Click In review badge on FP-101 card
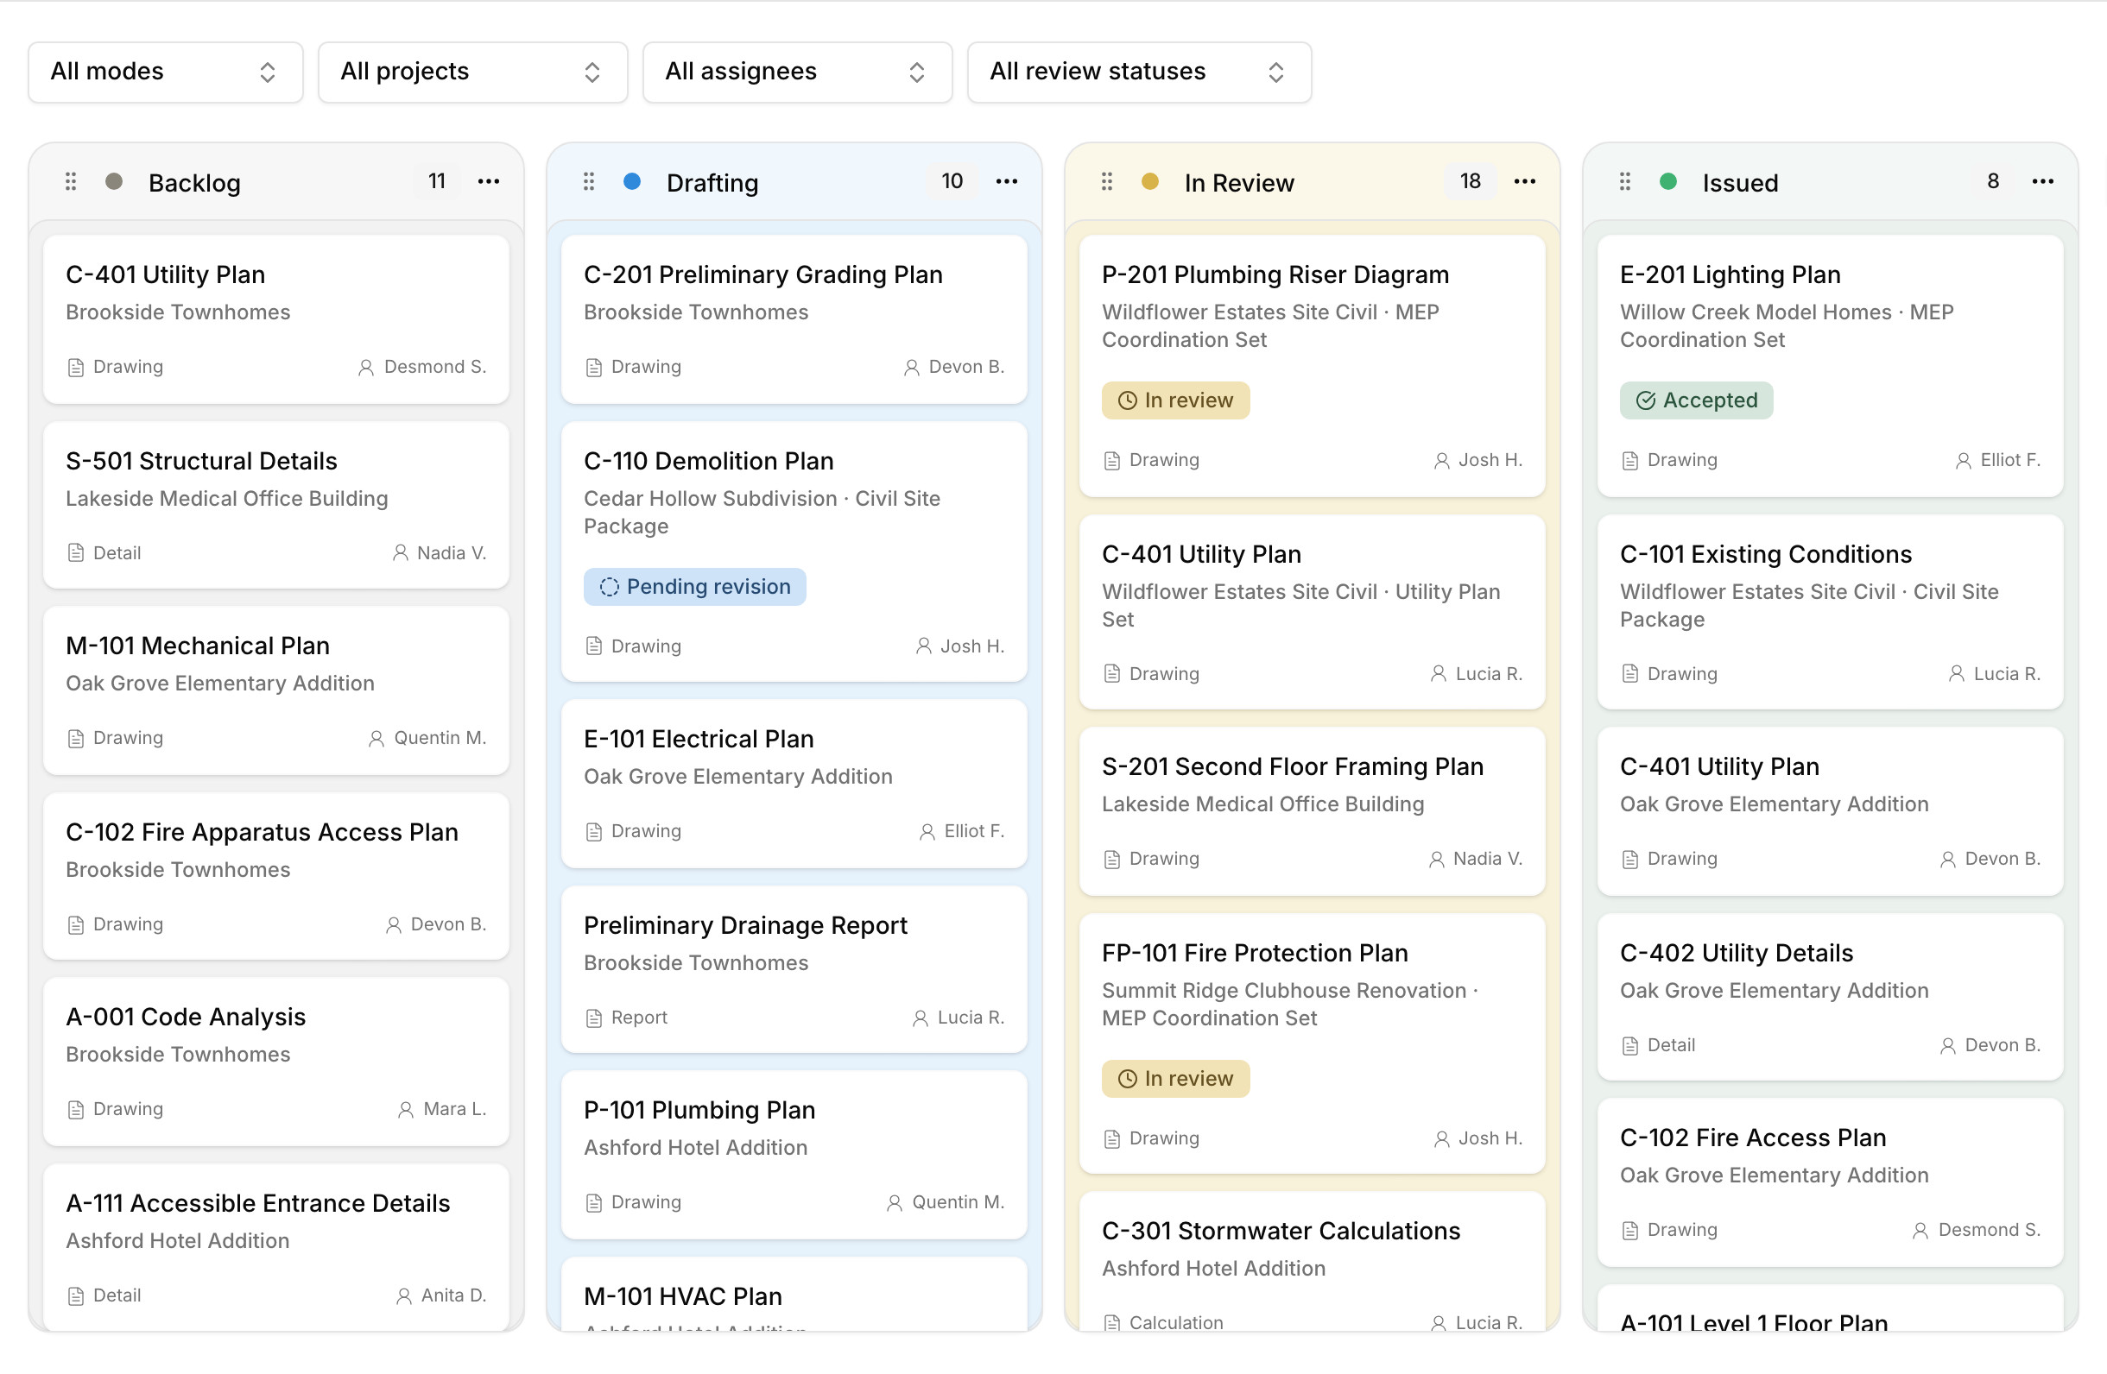This screenshot has height=1374, width=2107. [1175, 1079]
